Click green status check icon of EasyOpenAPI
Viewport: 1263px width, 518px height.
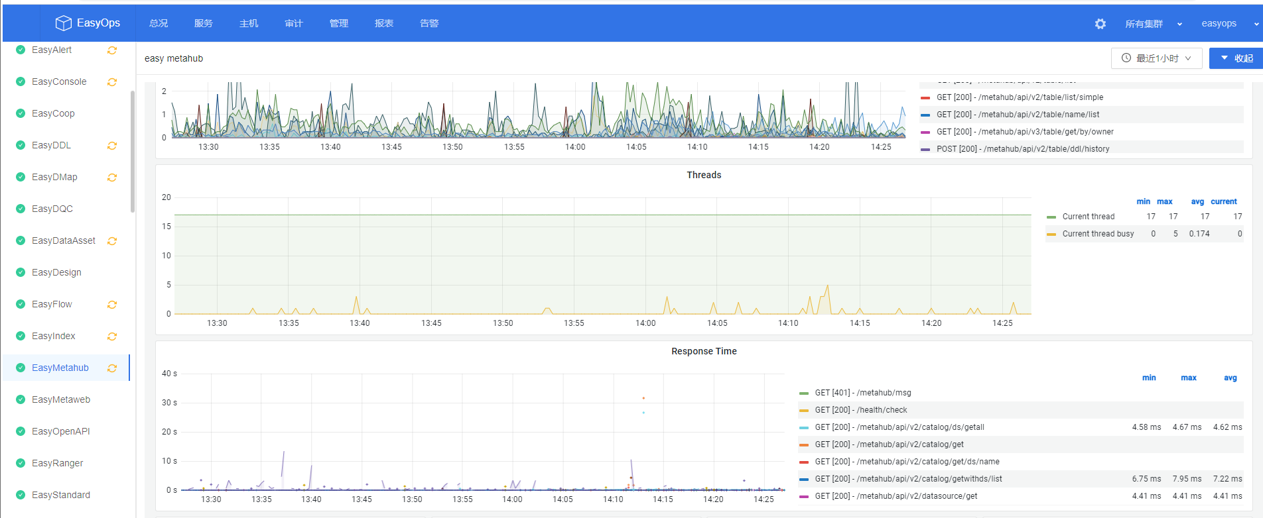(x=21, y=431)
